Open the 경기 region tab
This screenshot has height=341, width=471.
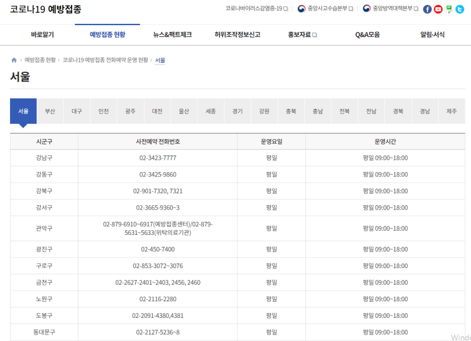click(x=238, y=111)
